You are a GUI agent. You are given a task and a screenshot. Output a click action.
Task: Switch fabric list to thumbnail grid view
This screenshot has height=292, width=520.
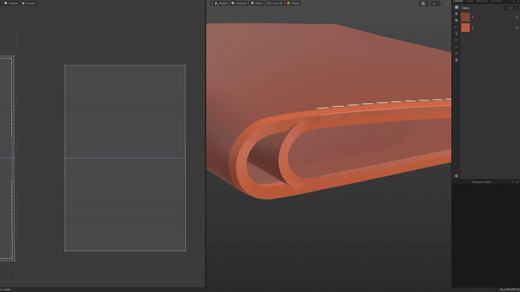511,8
